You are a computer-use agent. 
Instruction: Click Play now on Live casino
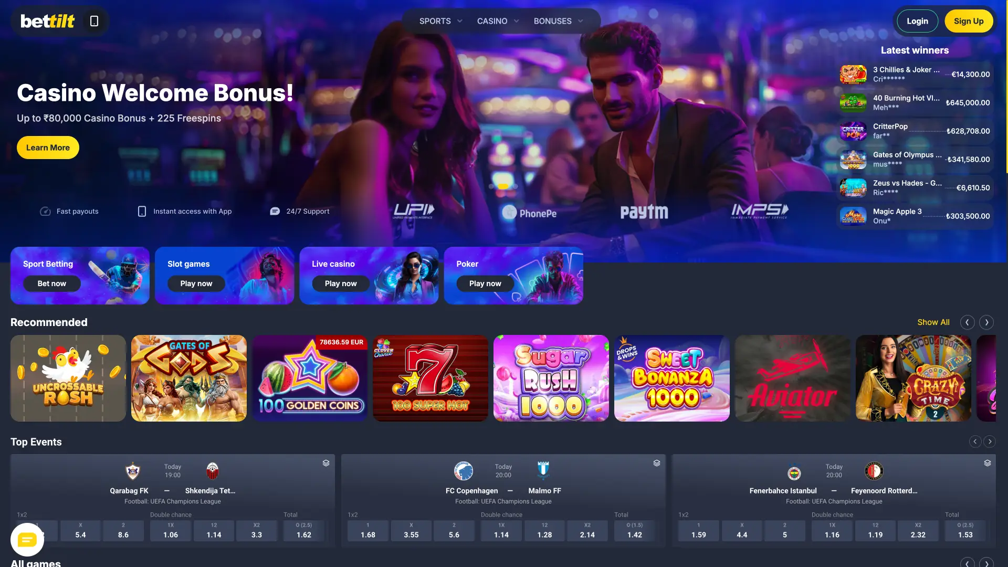click(x=341, y=283)
